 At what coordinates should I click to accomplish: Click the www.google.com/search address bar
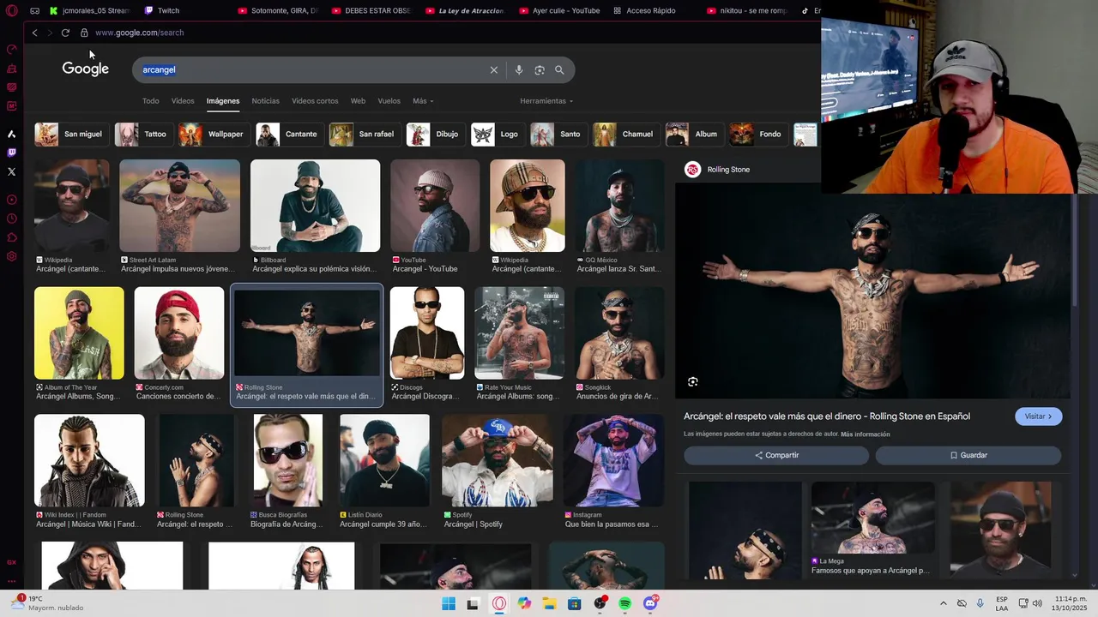click(x=139, y=33)
